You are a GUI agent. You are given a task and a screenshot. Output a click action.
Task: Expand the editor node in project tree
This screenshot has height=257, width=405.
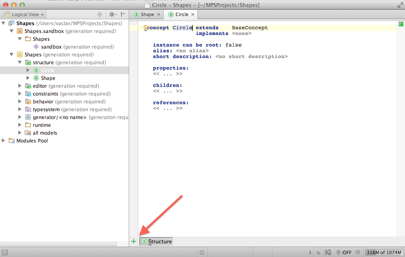(20, 86)
